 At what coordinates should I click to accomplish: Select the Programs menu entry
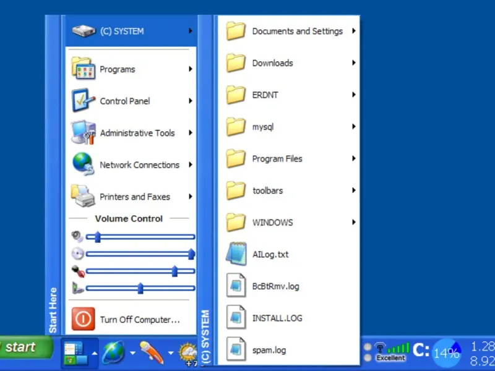click(x=131, y=69)
